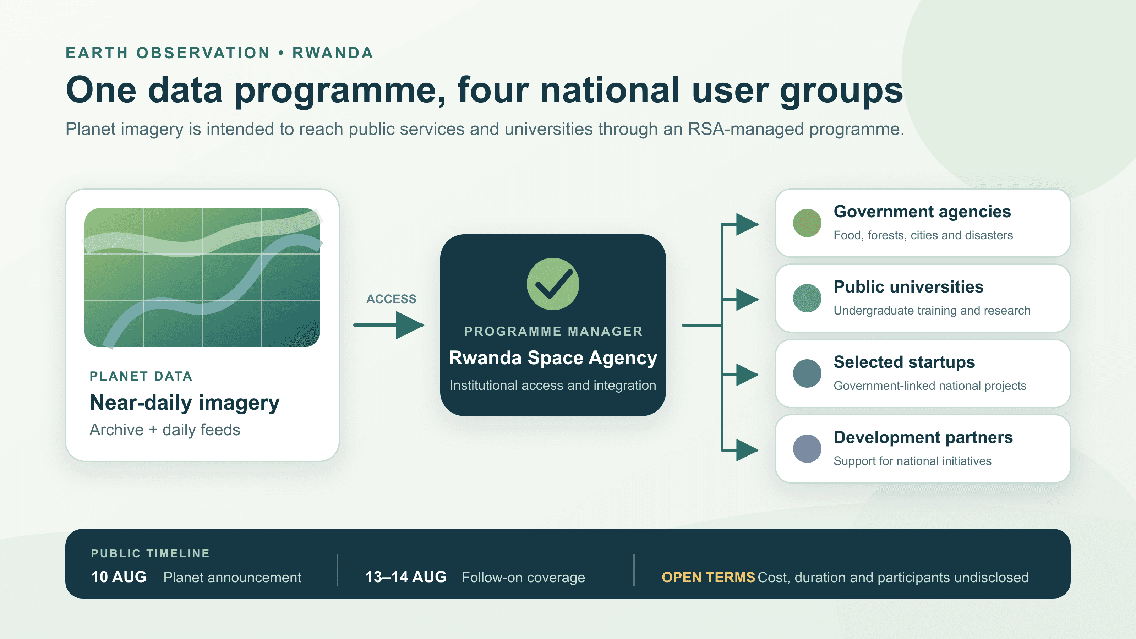The image size is (1136, 639).
Task: Click 'Cost, duration and participants undisclosed' text
Action: [x=893, y=577]
